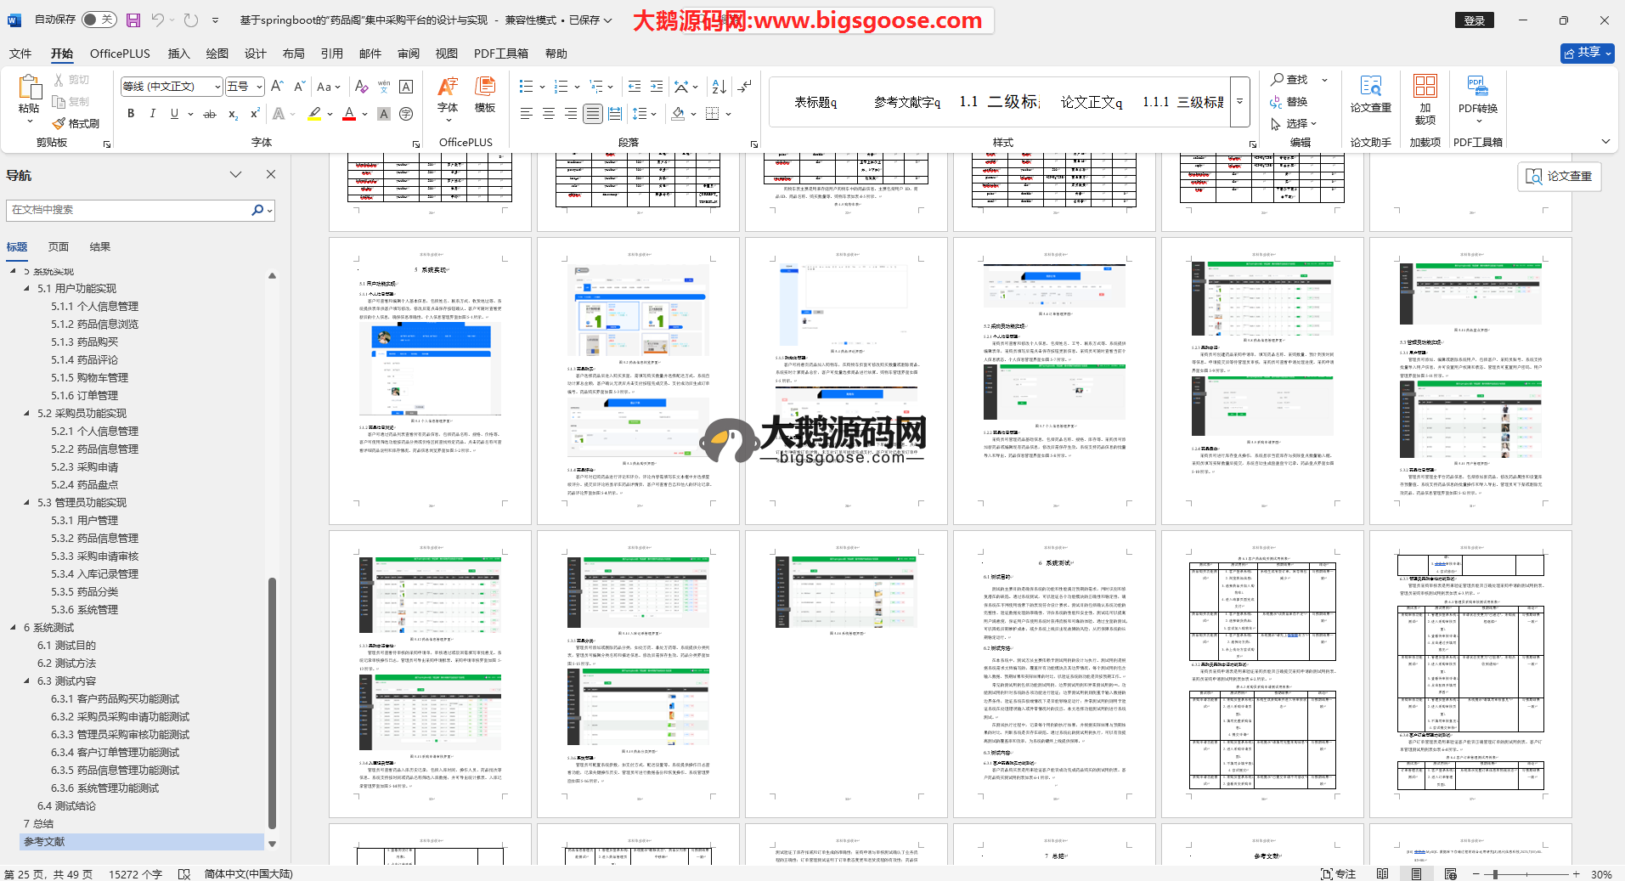Click the Format Painter brush icon
The width and height of the screenshot is (1625, 881).
pyautogui.click(x=59, y=124)
